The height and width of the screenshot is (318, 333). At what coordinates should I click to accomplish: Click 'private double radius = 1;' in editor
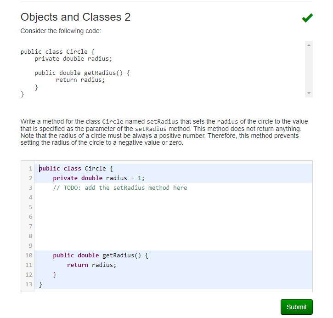[99, 178]
